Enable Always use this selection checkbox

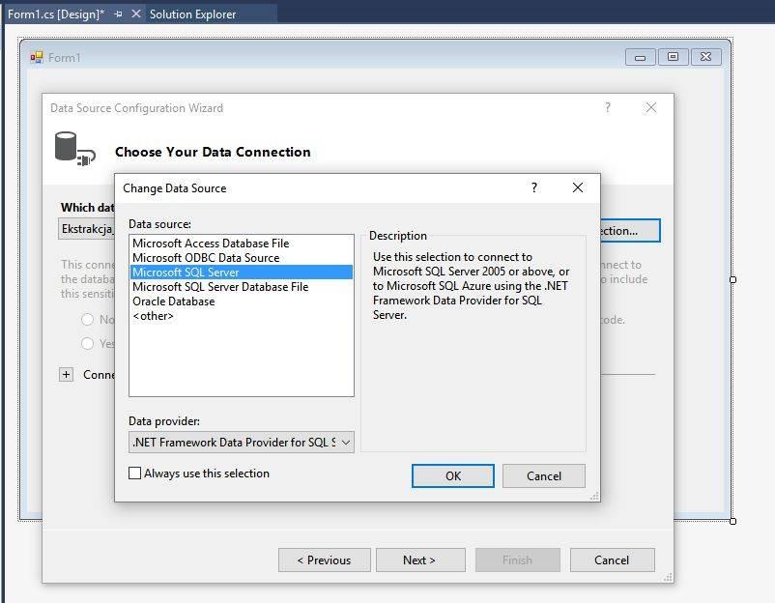coord(134,473)
